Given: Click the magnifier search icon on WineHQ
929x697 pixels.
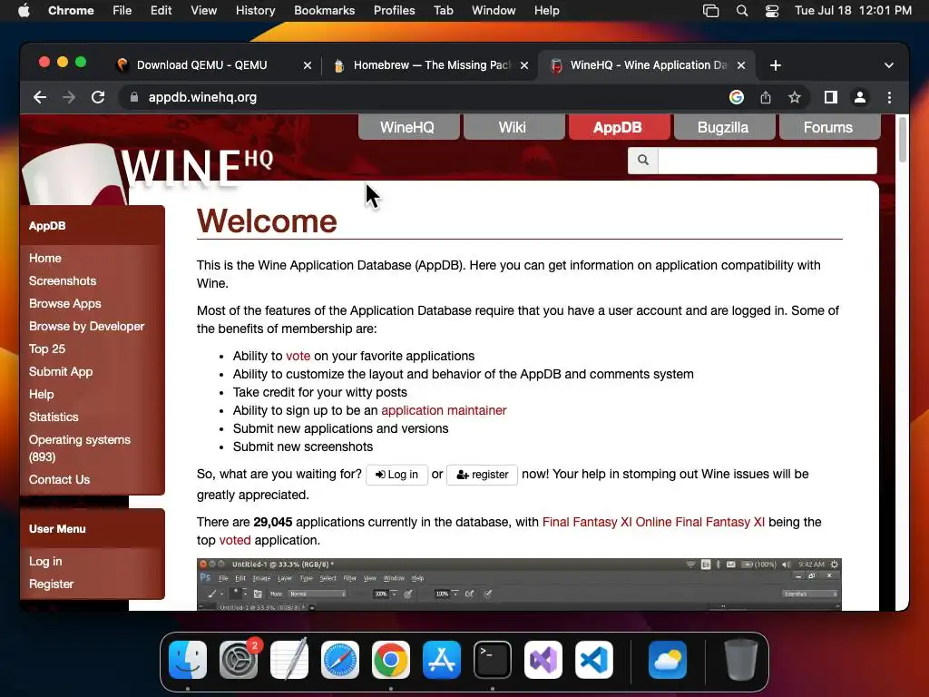Looking at the screenshot, I should [643, 160].
